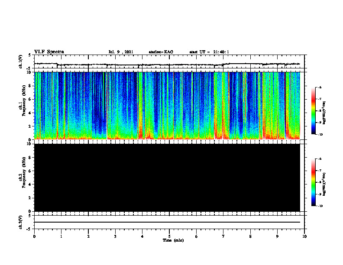The width and height of the screenshot is (343, 265).
Task: Click the "-10" label on ch.1 colorbar
Action: [x=320, y=135]
